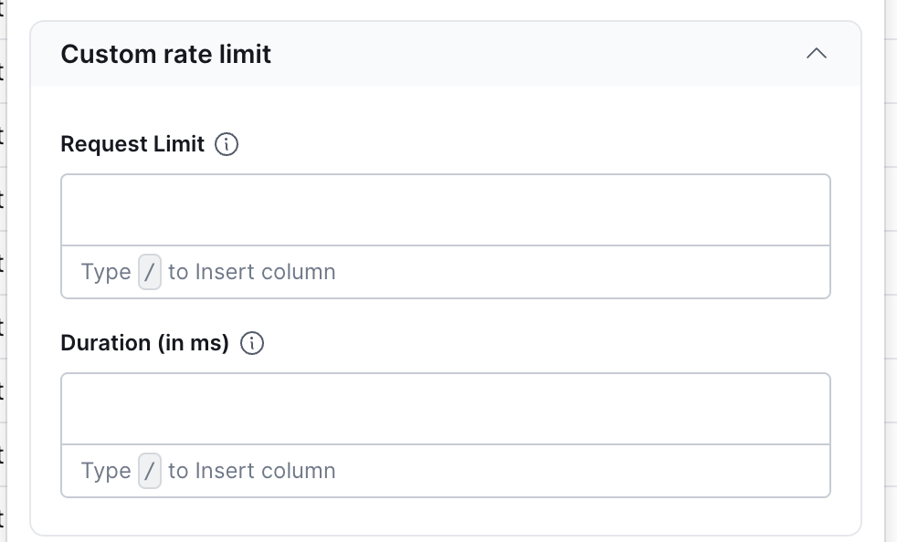Focus the Duration (in ms) input field
897x542 pixels.
click(x=445, y=409)
